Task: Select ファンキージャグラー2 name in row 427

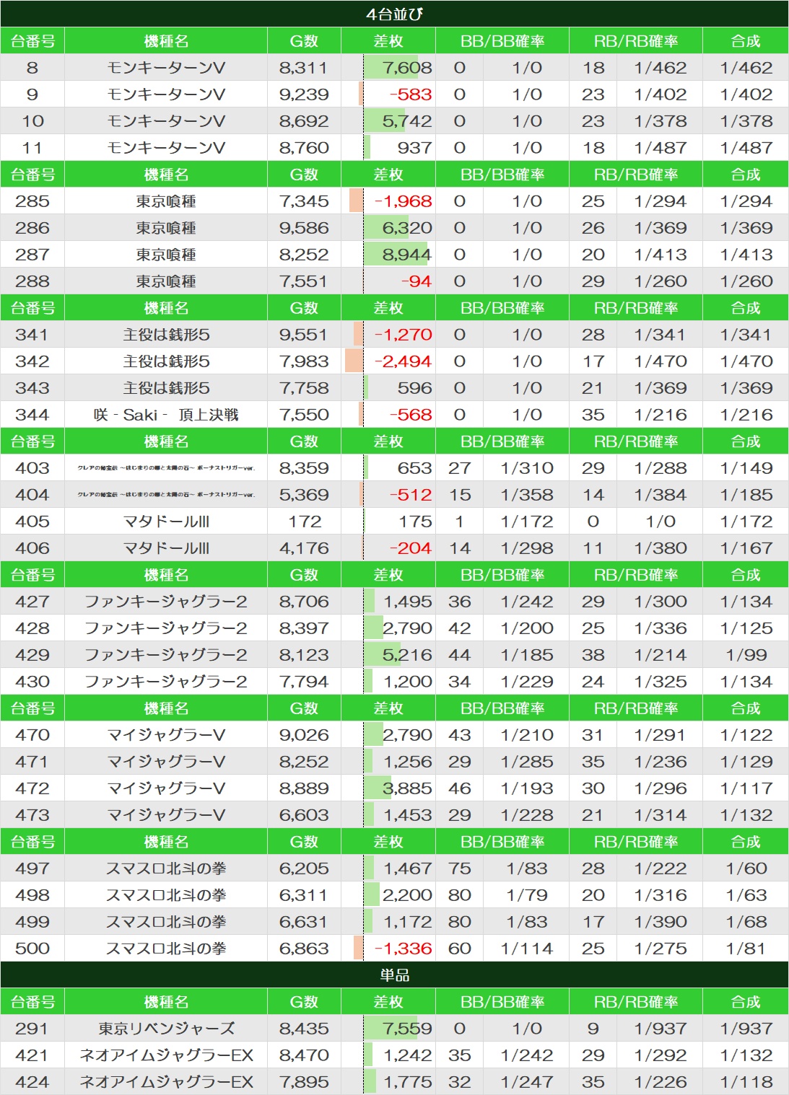Action: 166,602
